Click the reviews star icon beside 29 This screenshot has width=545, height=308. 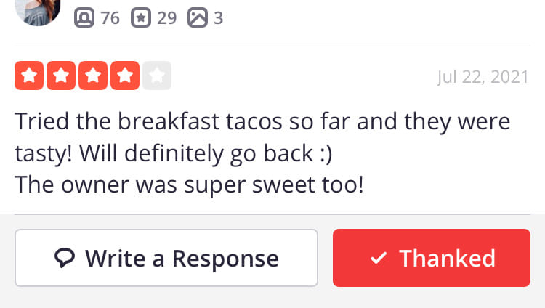[140, 17]
